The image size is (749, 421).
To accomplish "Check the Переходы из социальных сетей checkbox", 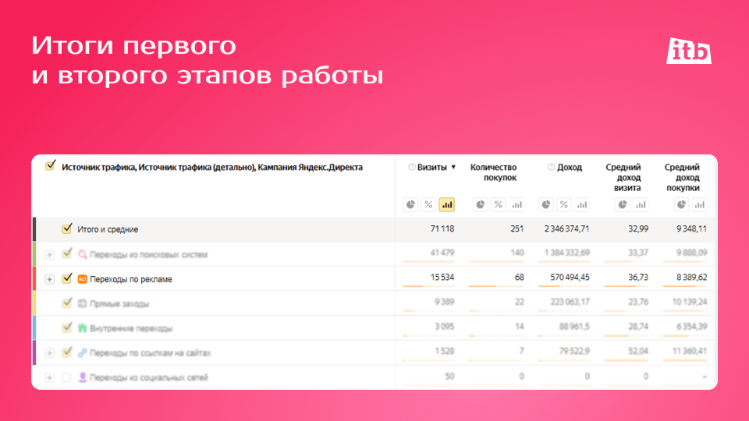I will (66, 377).
